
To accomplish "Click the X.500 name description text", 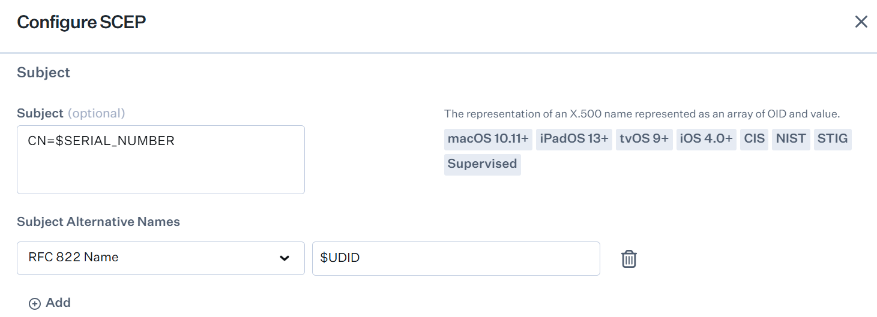I will (642, 114).
